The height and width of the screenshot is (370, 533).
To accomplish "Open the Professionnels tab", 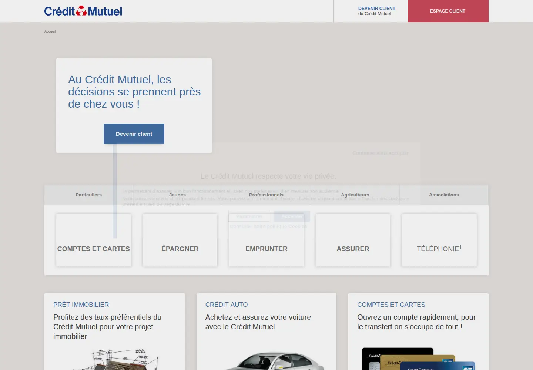I will pyautogui.click(x=266, y=195).
